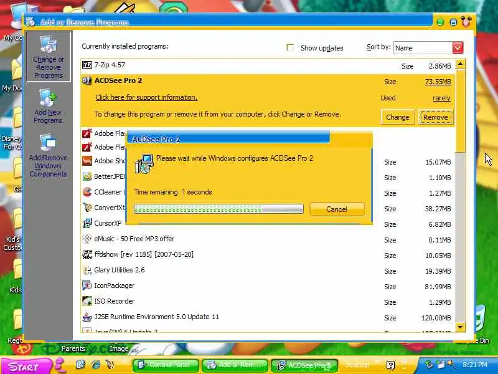498x374 pixels.
Task: Select the IconPackager entry
Action: coord(268,286)
